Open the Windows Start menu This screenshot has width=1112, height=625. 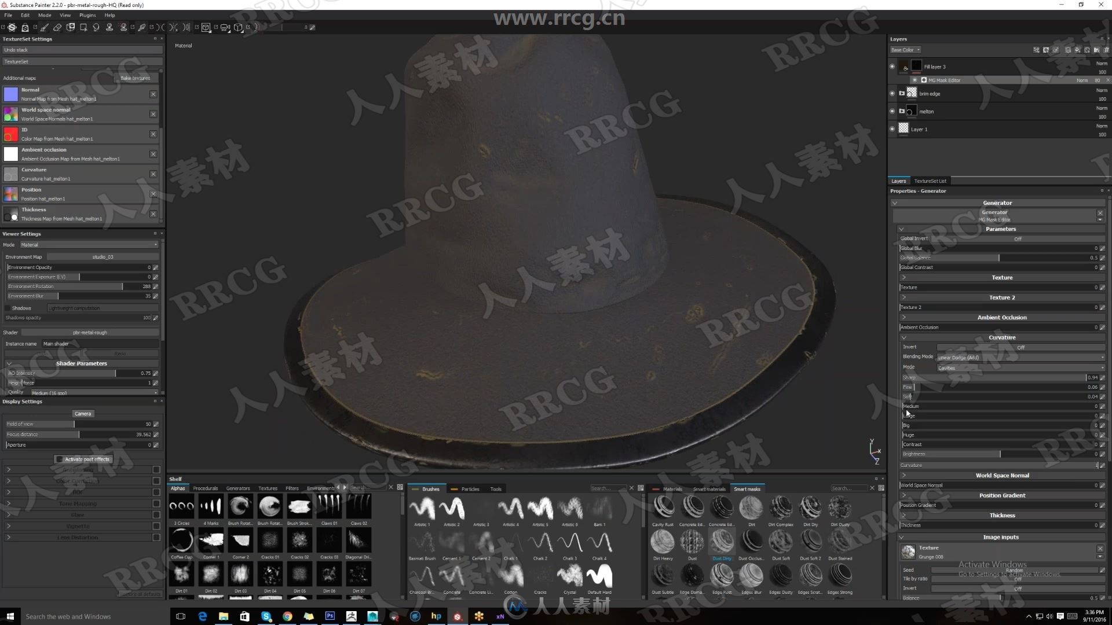coord(10,616)
